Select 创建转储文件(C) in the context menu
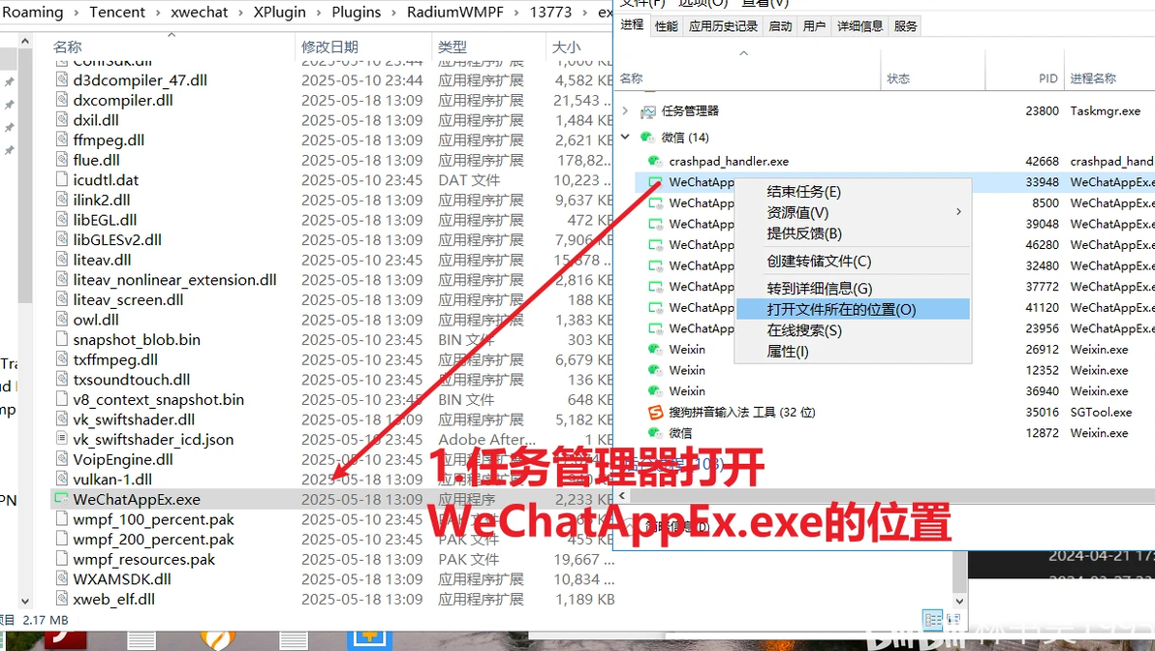The width and height of the screenshot is (1155, 651). point(853,261)
